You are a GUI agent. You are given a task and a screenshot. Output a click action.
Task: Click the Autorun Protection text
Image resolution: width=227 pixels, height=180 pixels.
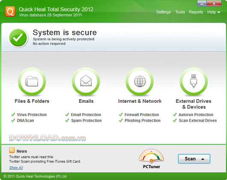click(x=196, y=115)
